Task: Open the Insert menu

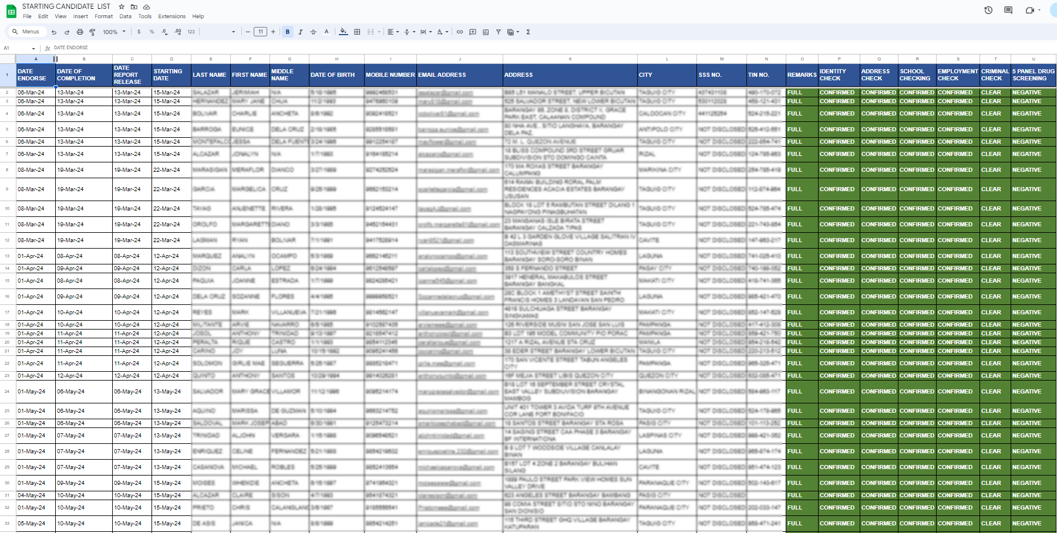Action: click(80, 16)
